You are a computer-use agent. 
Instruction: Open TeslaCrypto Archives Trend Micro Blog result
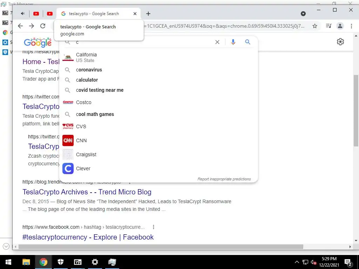tap(87, 192)
